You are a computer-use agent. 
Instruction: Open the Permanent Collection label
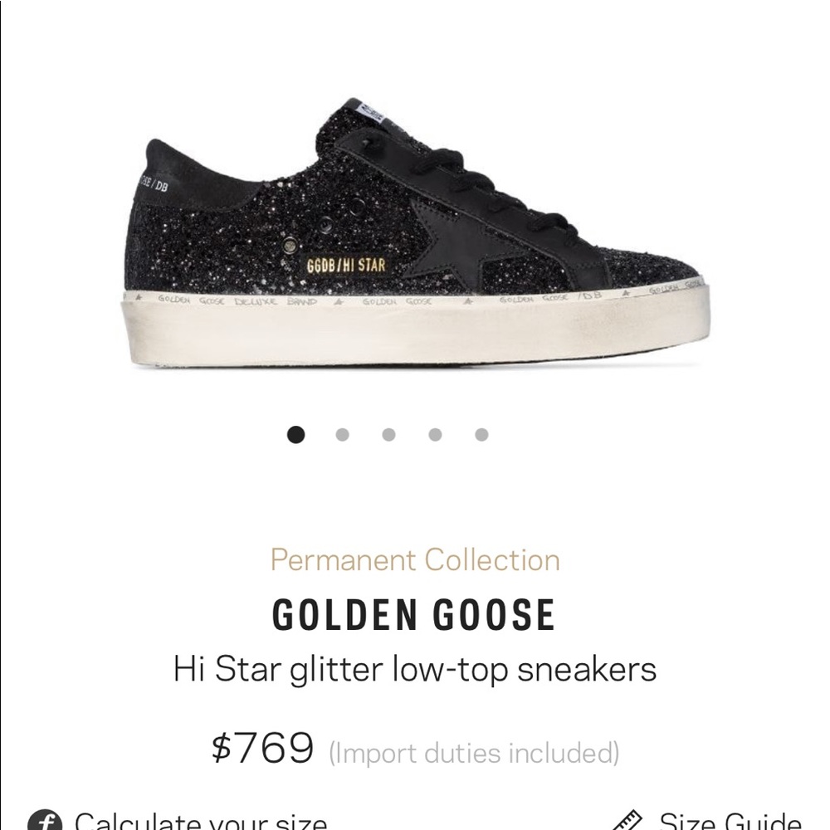414,560
